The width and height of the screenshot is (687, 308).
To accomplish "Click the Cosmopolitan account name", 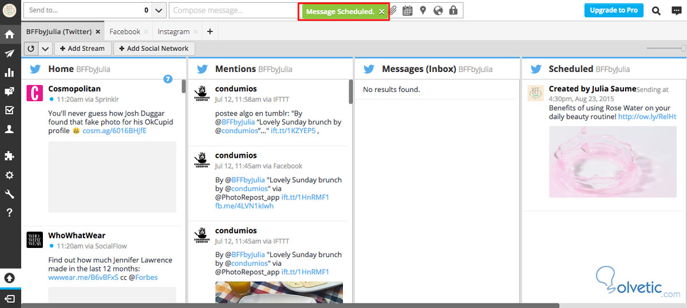I will click(x=74, y=89).
